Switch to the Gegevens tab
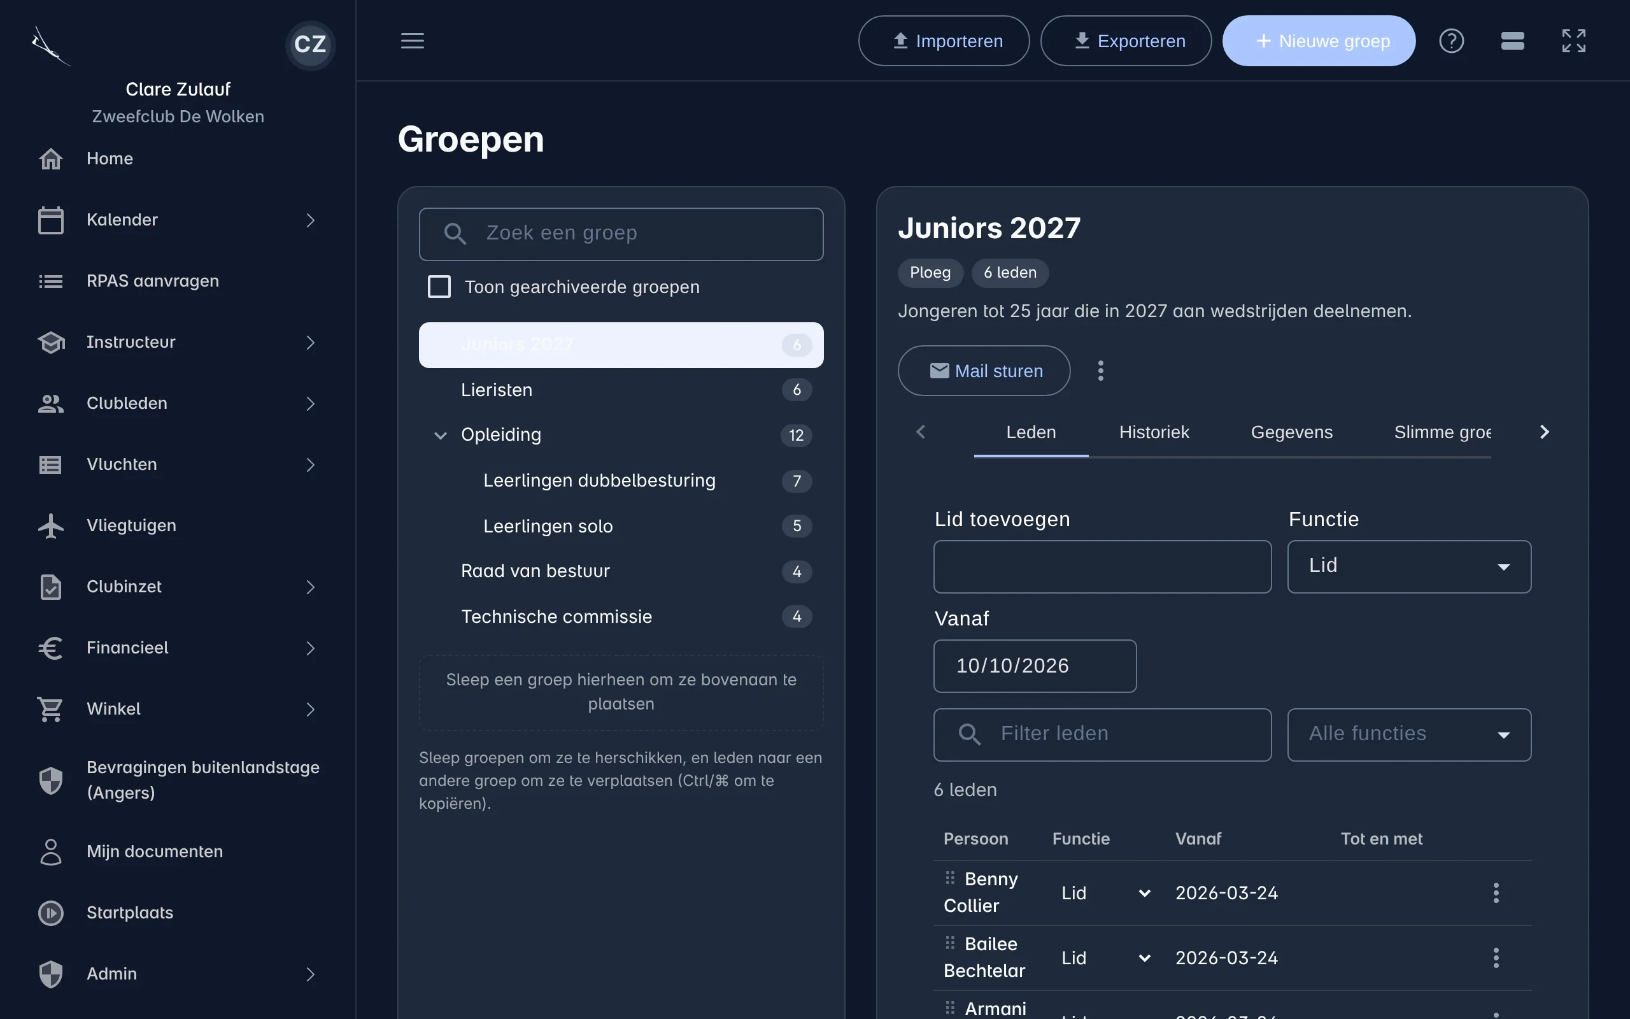The width and height of the screenshot is (1630, 1019). click(1291, 432)
